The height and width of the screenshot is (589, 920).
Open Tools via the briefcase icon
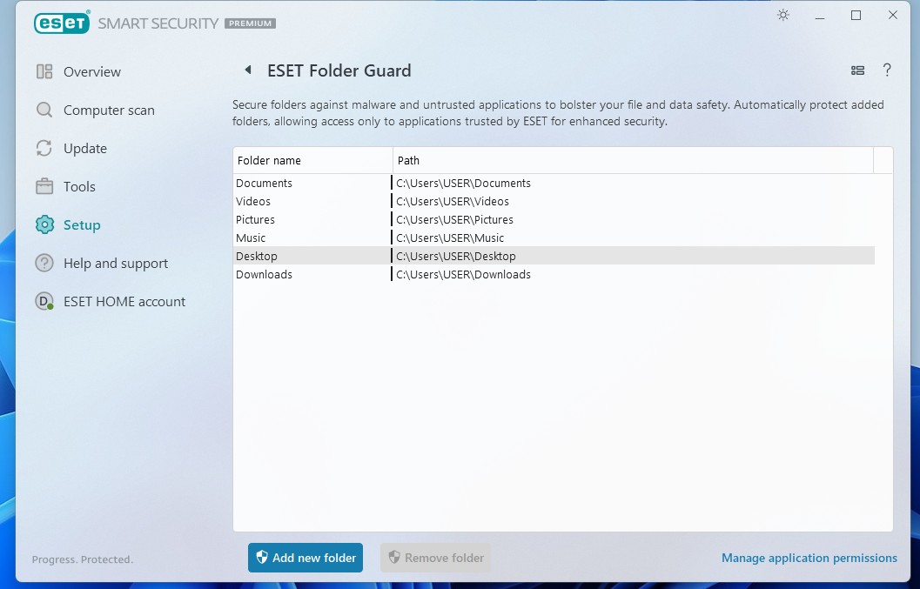[x=44, y=186]
